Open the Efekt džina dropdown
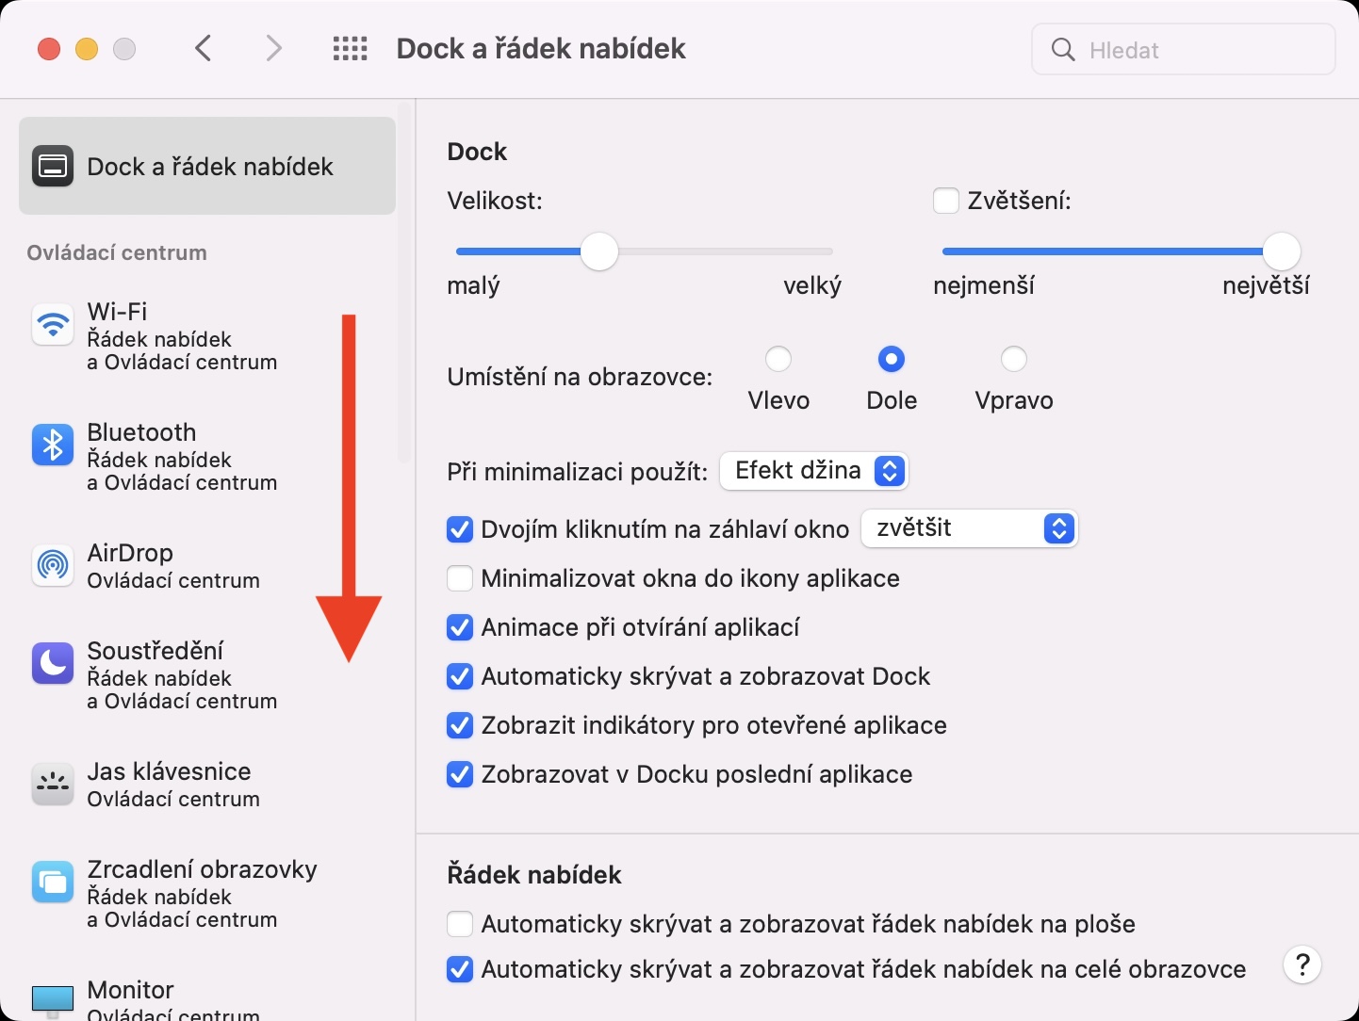This screenshot has height=1021, width=1359. 813,471
